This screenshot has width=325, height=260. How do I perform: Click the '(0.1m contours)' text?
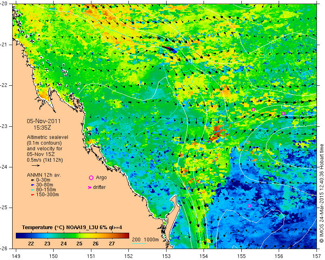pyautogui.click(x=44, y=143)
